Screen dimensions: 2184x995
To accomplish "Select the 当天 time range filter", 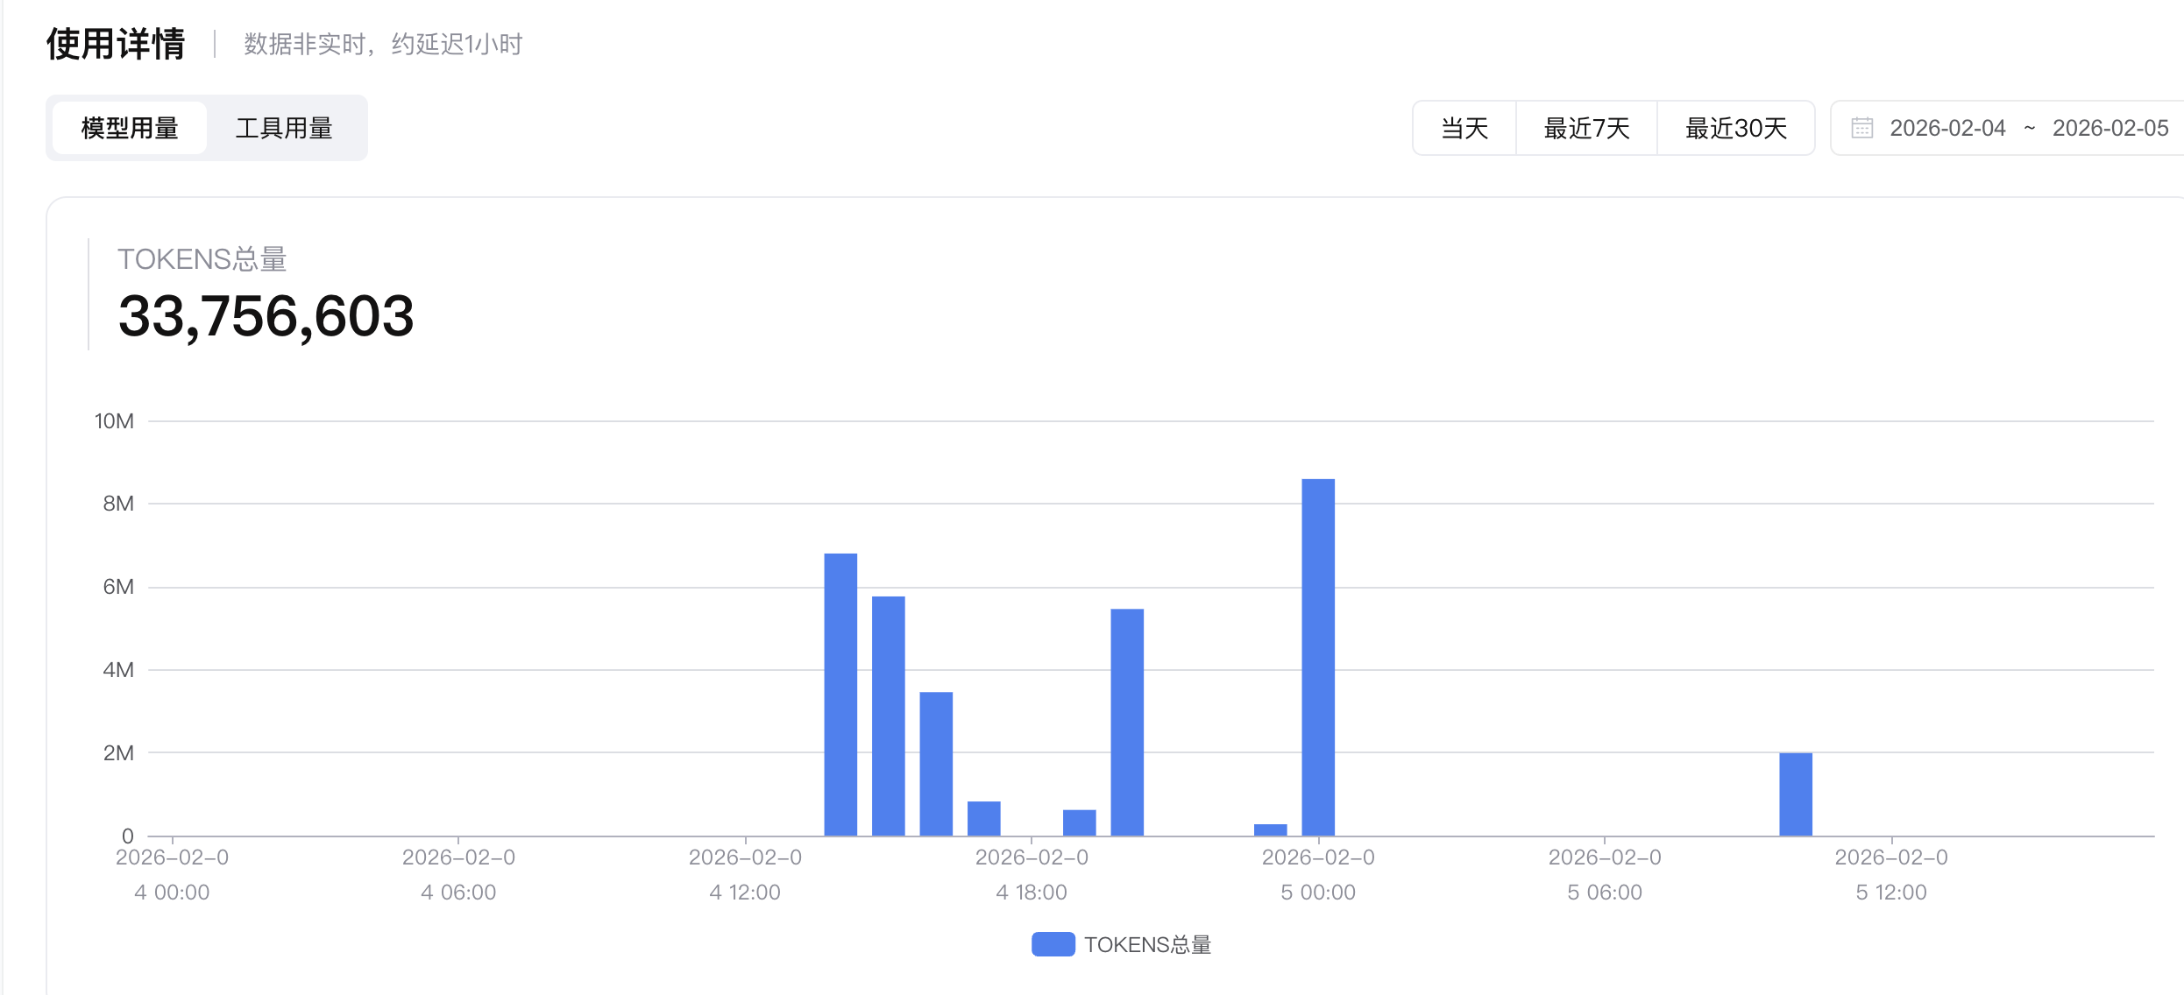I will pos(1463,128).
